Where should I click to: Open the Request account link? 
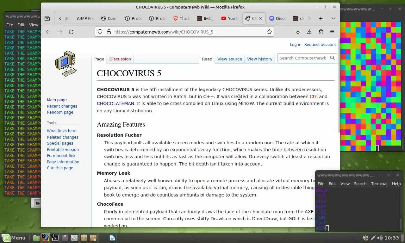(320, 44)
